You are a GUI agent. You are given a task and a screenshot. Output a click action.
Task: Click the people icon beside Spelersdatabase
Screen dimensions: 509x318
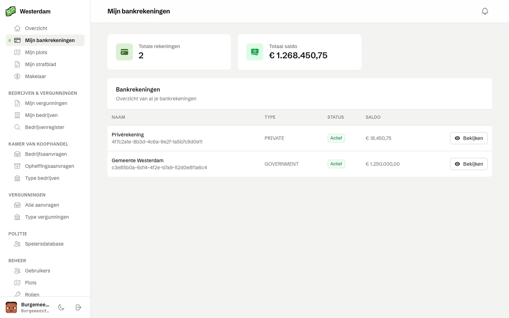coord(17,244)
